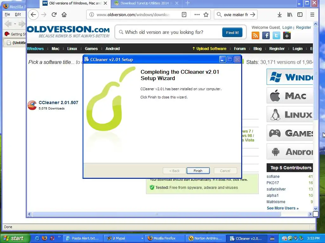325x243 pixels.
Task: Click Upload Software link
Action: tap(209, 49)
